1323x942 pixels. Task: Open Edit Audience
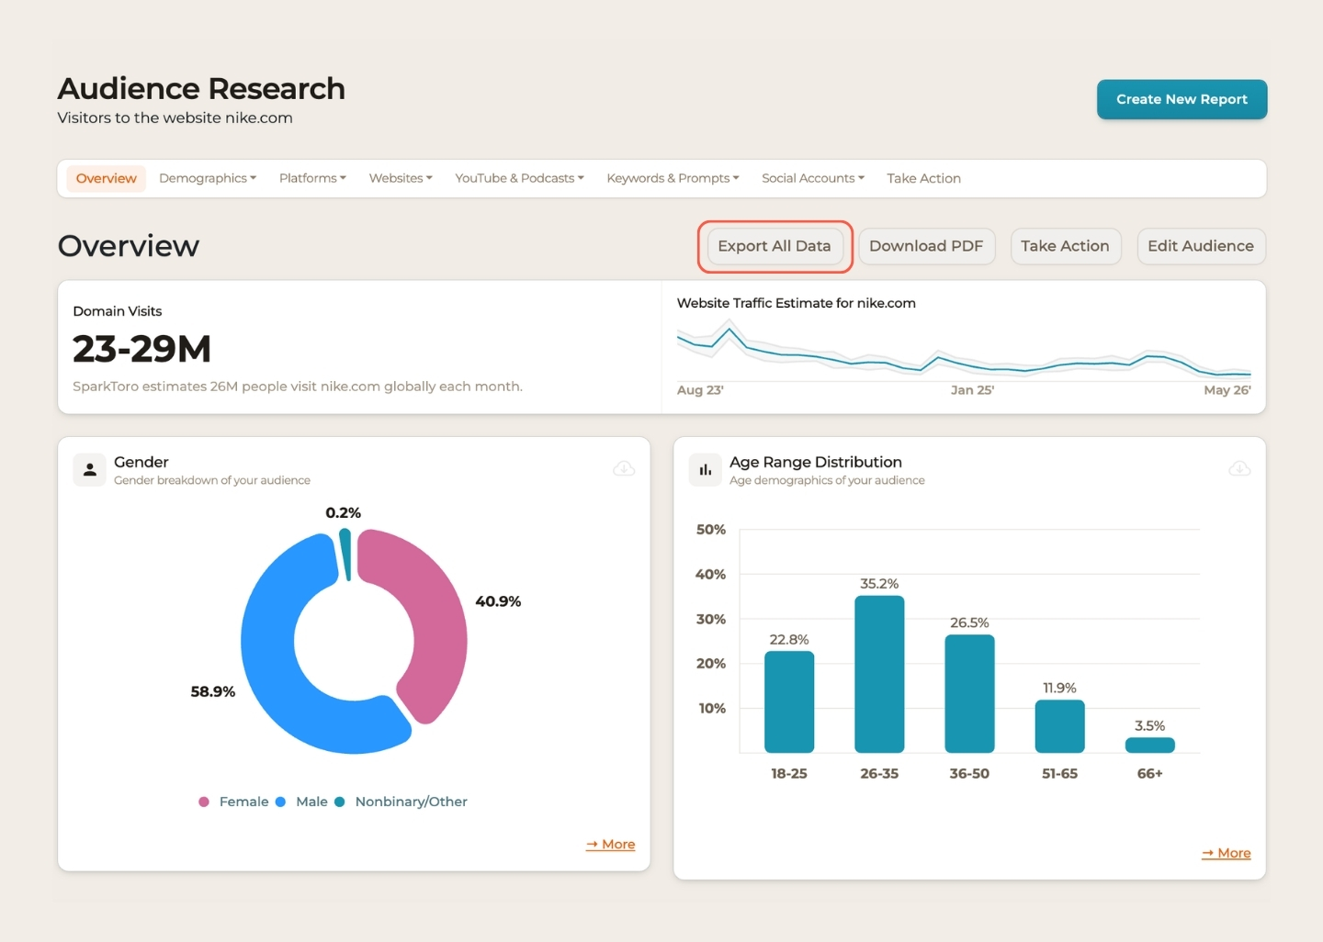pyautogui.click(x=1201, y=246)
